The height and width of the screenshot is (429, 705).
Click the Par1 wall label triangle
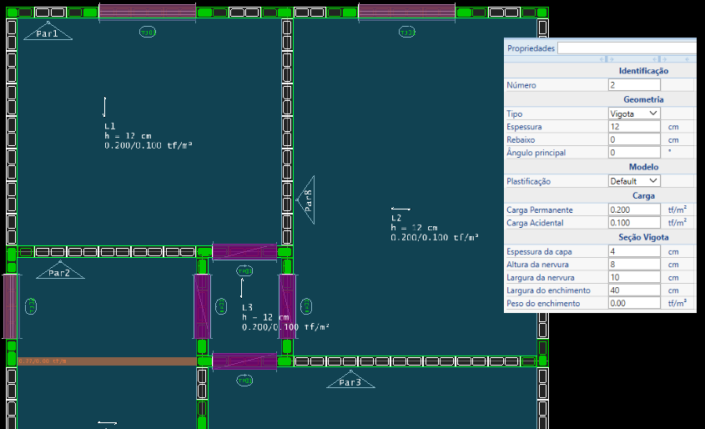coord(47,33)
